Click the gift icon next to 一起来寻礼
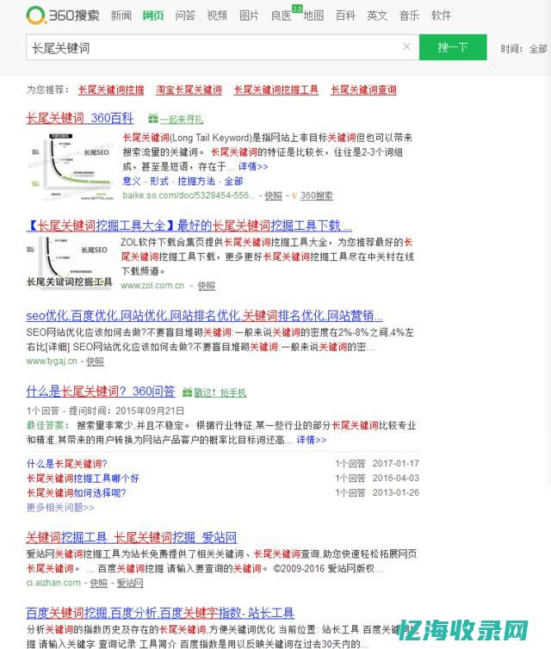Screen dimensions: 551x649 click(153, 119)
